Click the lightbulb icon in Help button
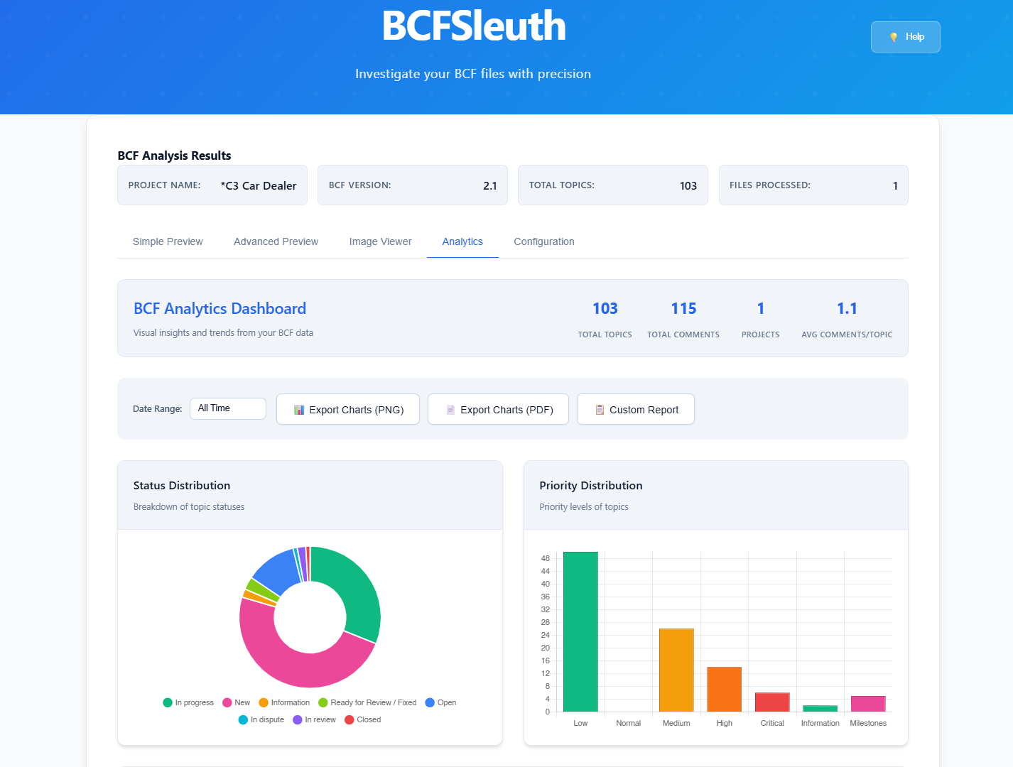The image size is (1013, 767). tap(894, 37)
